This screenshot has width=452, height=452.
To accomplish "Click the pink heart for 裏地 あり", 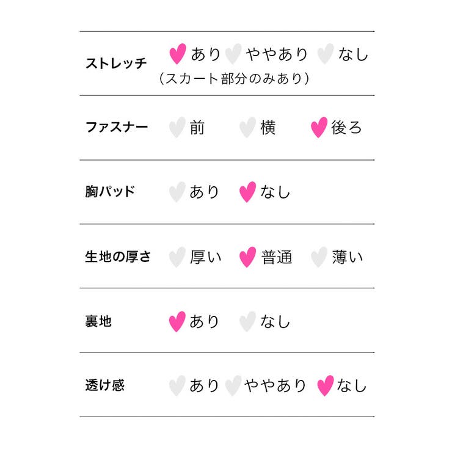I will [x=177, y=322].
